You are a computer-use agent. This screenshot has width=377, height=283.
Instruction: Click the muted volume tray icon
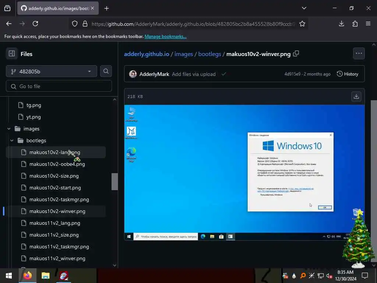[329, 276]
